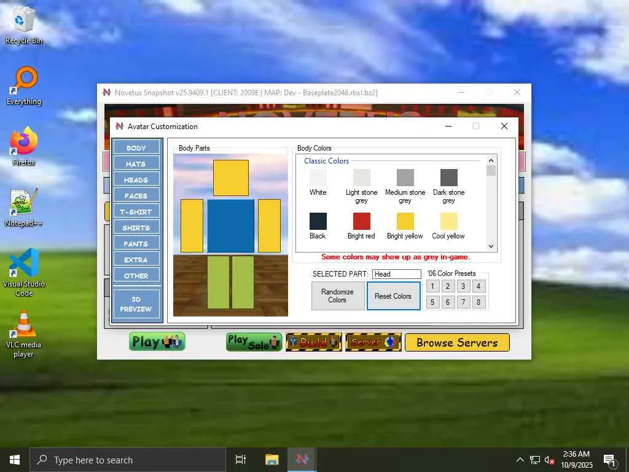The width and height of the screenshot is (629, 472).
Task: Click the Reset Colors button
Action: pos(394,296)
